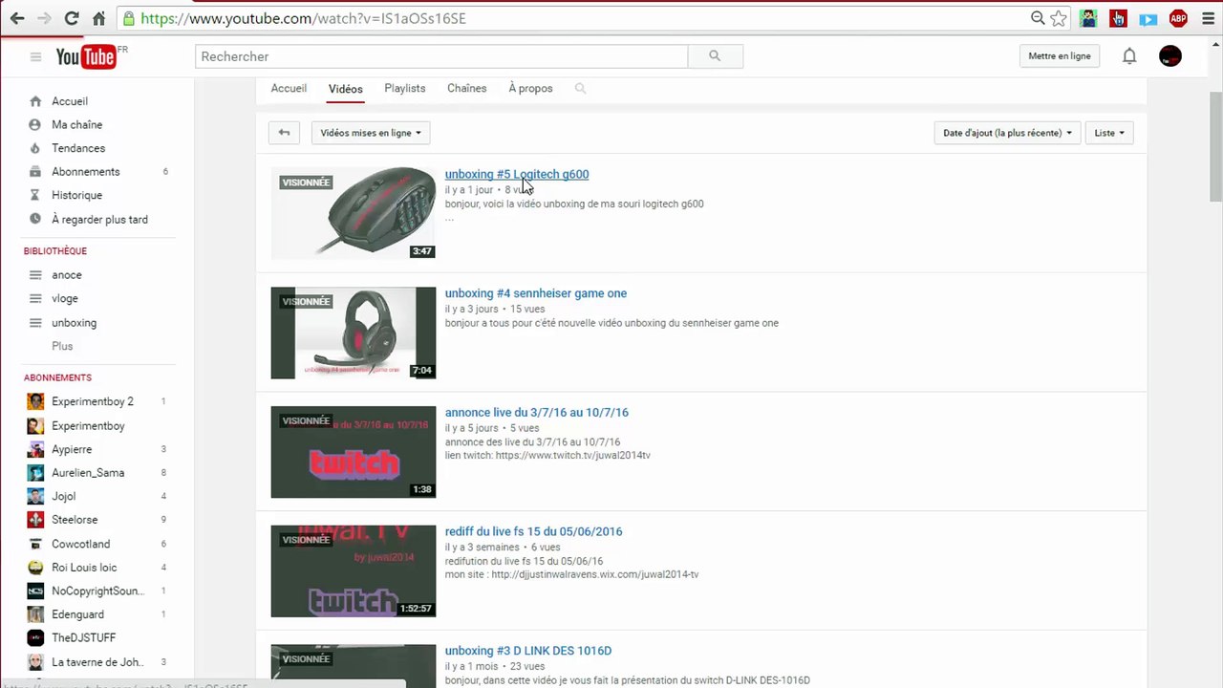The width and height of the screenshot is (1223, 688).
Task: Open unboxing #3 D LINK DES 1016D link
Action: pos(528,651)
